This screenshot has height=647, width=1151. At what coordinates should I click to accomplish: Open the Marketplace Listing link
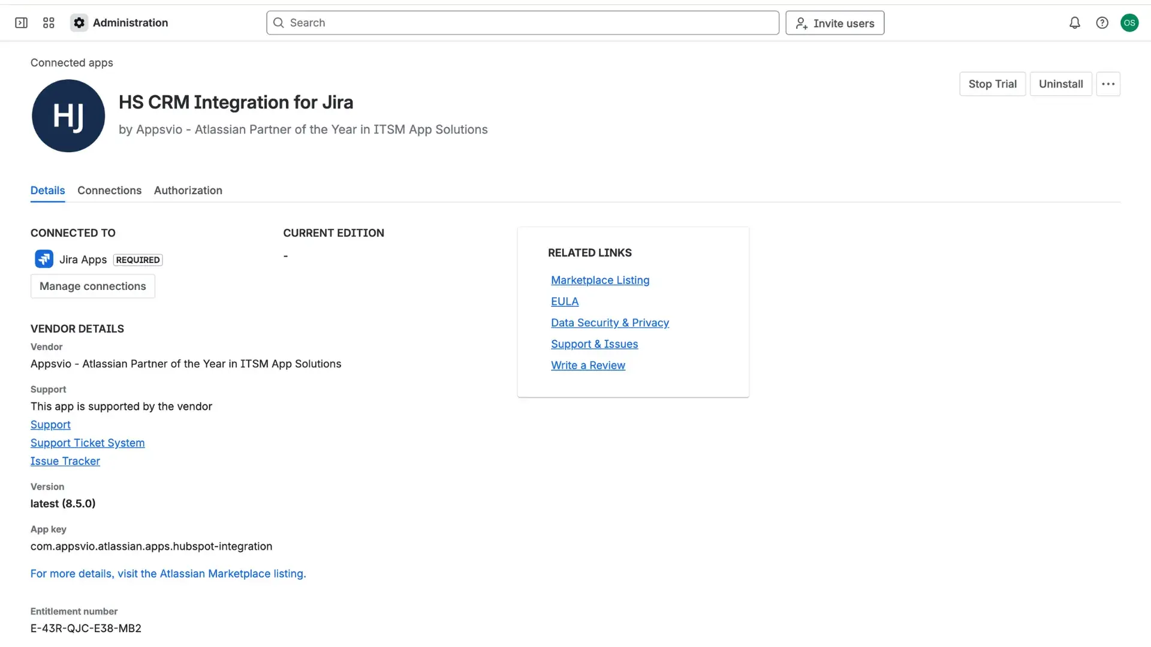600,280
